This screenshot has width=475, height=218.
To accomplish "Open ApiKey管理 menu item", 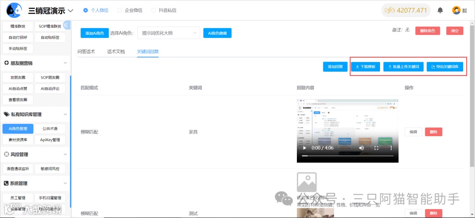I will [50, 140].
